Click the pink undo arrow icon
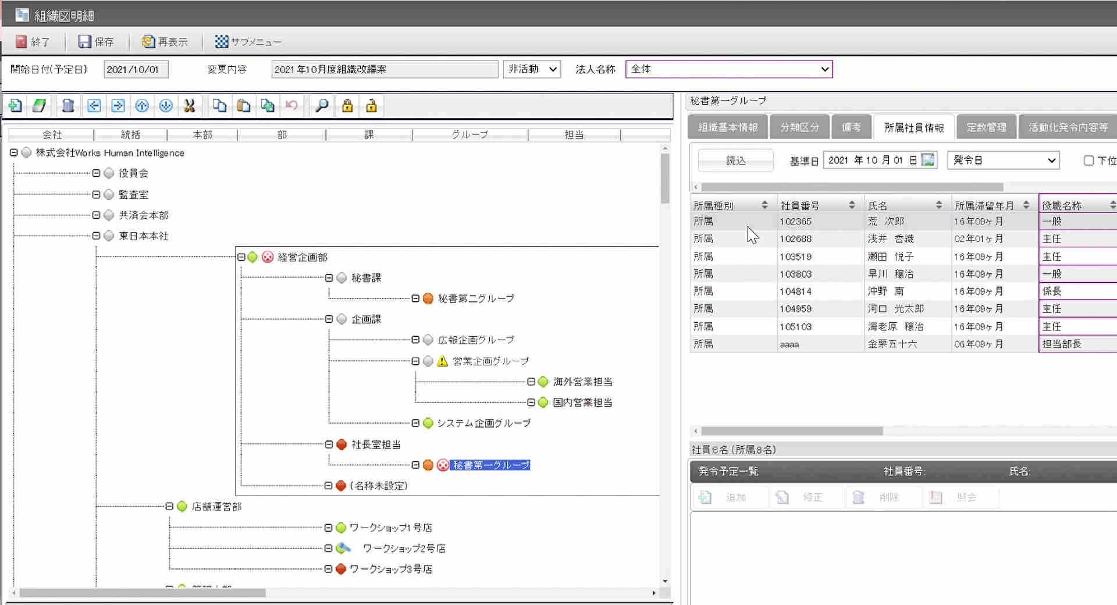The height and width of the screenshot is (605, 1117). click(291, 105)
